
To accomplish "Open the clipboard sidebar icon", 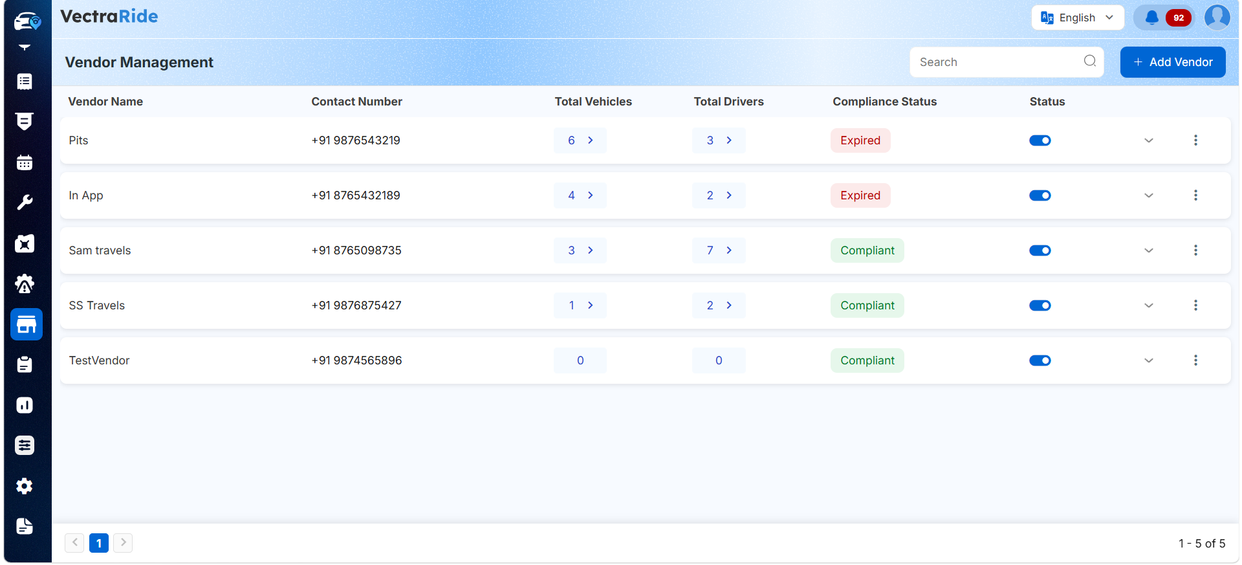I will 25,364.
